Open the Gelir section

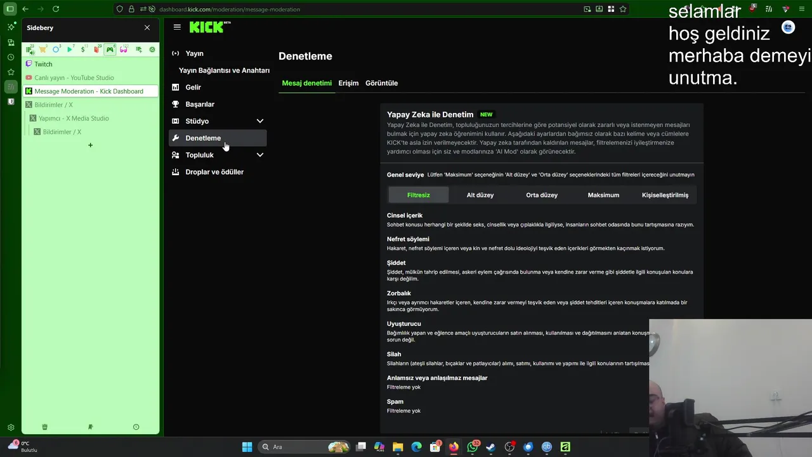[218, 87]
